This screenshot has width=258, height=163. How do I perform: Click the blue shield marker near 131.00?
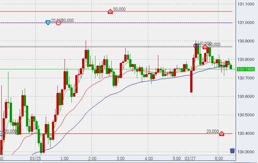tap(48, 22)
